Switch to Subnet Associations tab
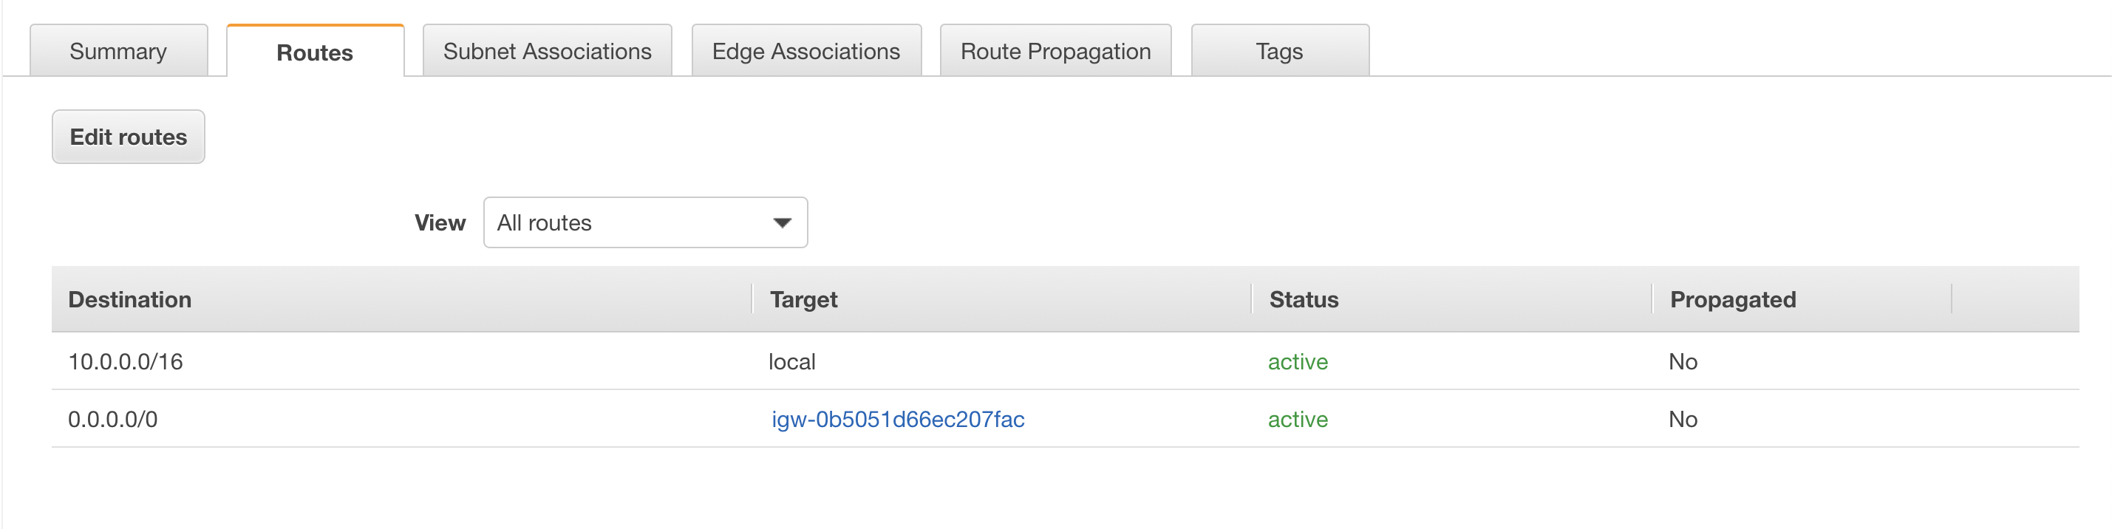 click(x=547, y=51)
